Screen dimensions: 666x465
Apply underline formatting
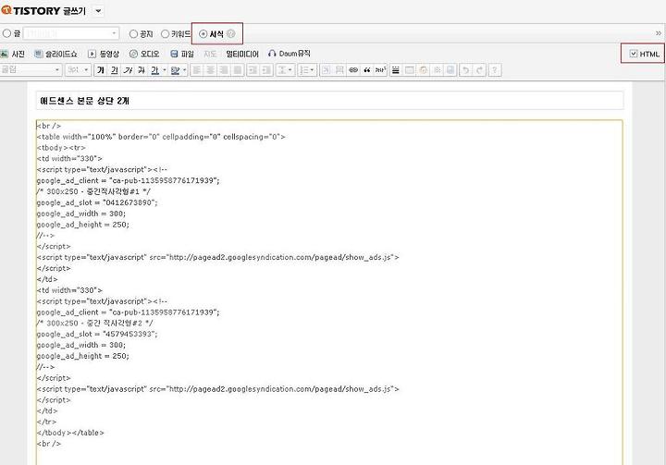tap(115, 70)
